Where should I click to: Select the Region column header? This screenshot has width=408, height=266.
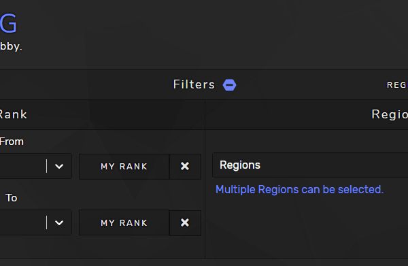pos(390,115)
